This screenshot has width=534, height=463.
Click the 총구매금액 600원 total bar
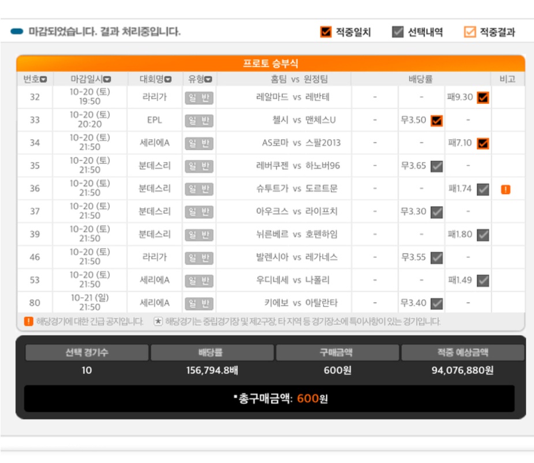pos(270,398)
